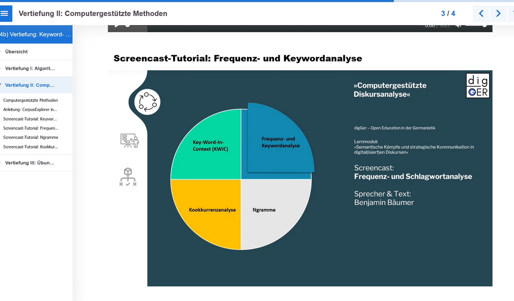Go to the previous page arrow
514x301 pixels.
(x=481, y=14)
